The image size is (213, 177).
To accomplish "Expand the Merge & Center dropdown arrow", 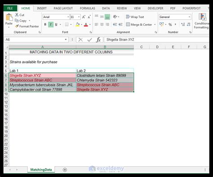I will [155, 24].
